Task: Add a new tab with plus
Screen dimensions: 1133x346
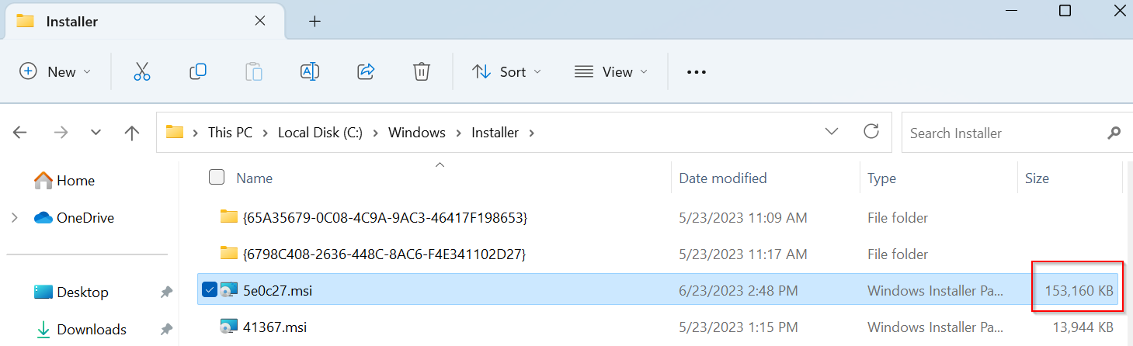Action: 315,21
